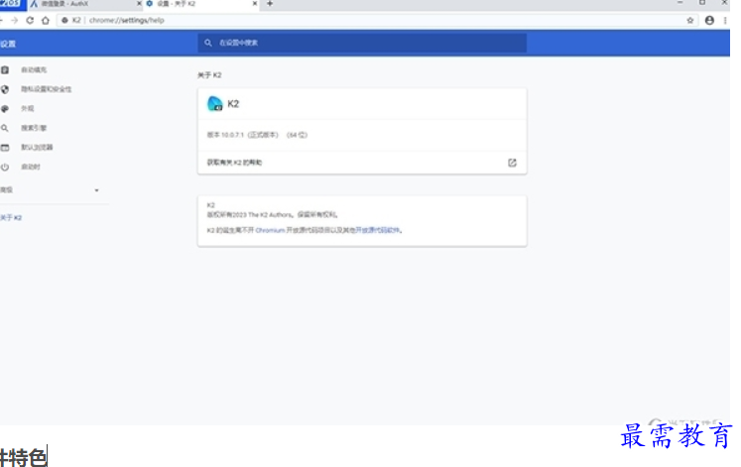The image size is (741, 467).
Task: Click the version 10.0.7.1 text
Action: click(257, 135)
